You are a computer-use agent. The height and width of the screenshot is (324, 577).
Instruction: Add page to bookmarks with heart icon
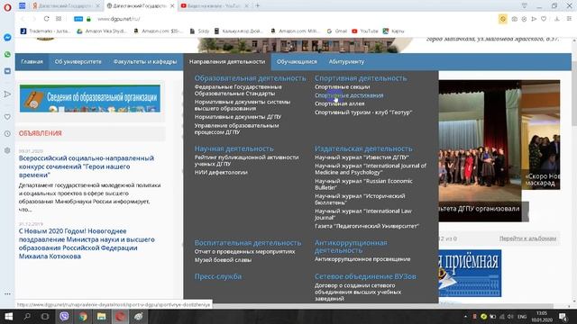(x=544, y=19)
